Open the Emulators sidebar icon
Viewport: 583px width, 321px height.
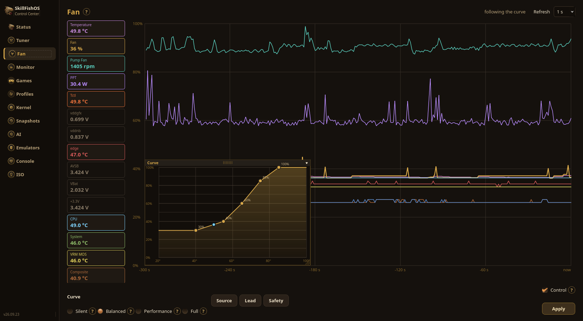[11, 148]
